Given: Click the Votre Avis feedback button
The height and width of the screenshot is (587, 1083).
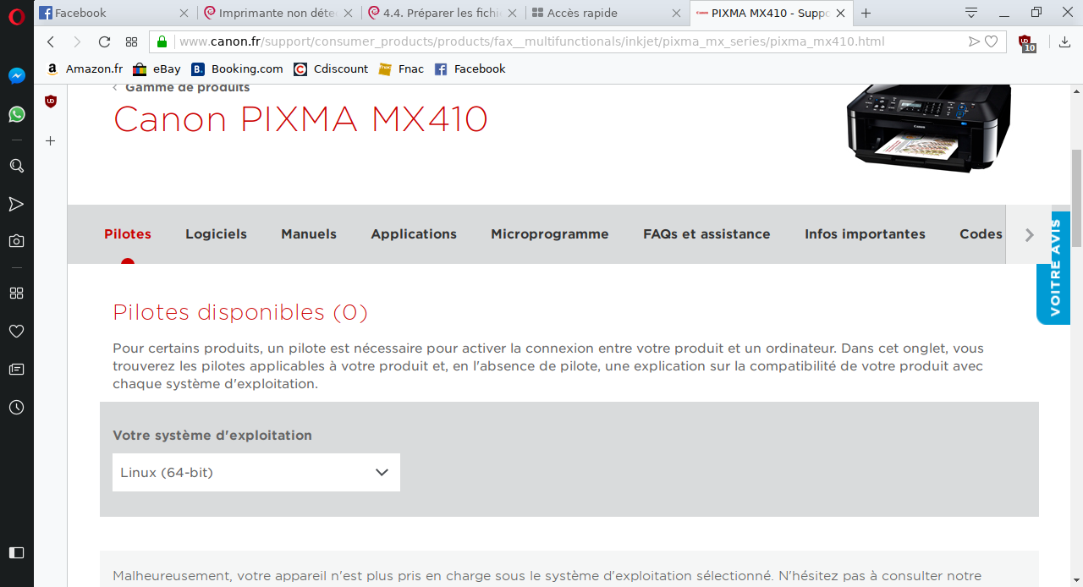Looking at the screenshot, I should pos(1054,268).
